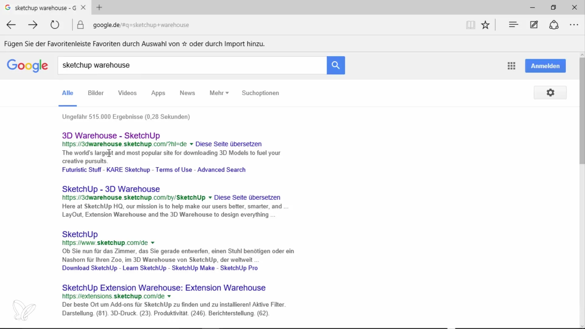Viewport: 585px width, 329px height.
Task: Open the Hub three-lines icon
Action: pos(513,25)
